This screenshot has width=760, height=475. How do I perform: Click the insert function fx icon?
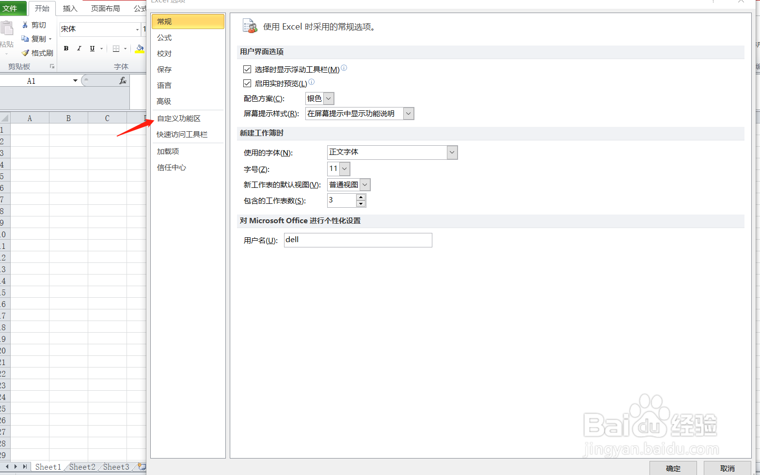click(123, 81)
